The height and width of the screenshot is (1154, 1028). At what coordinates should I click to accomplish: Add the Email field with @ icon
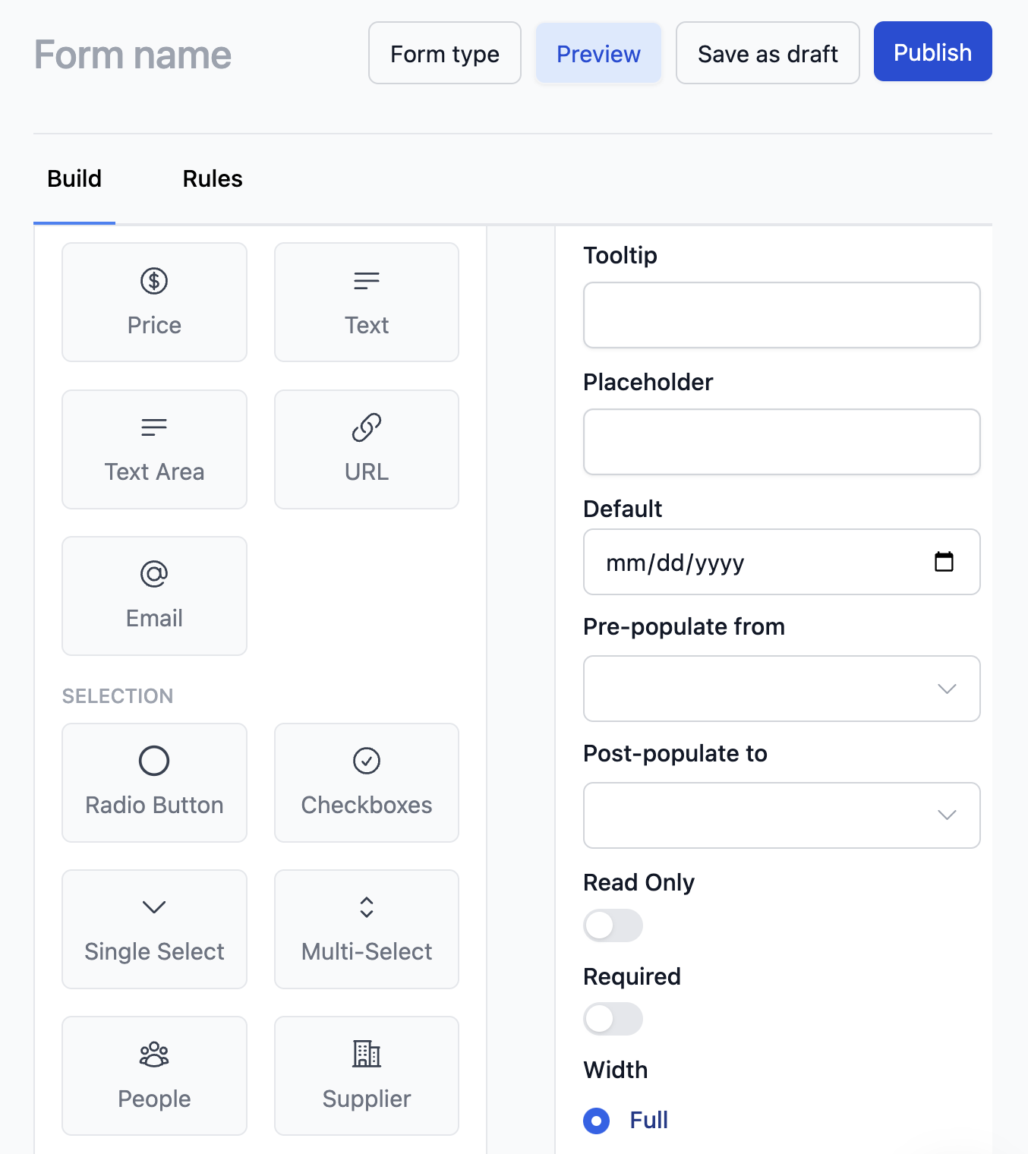point(154,596)
